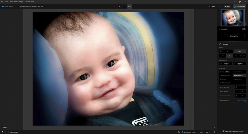This screenshot has height=134, width=248.
Task: Click the upload arrow icon at bottom left
Action: coord(3,132)
